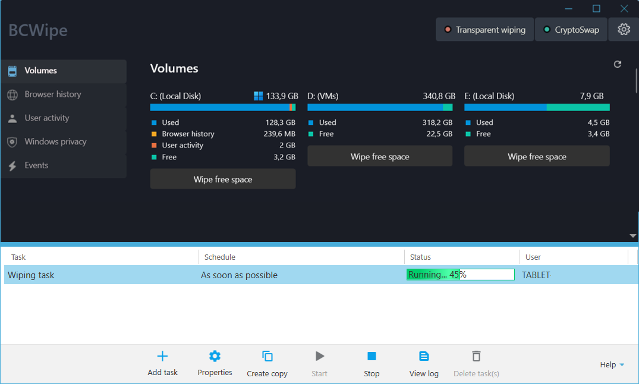Open the settings gear icon

(624, 29)
